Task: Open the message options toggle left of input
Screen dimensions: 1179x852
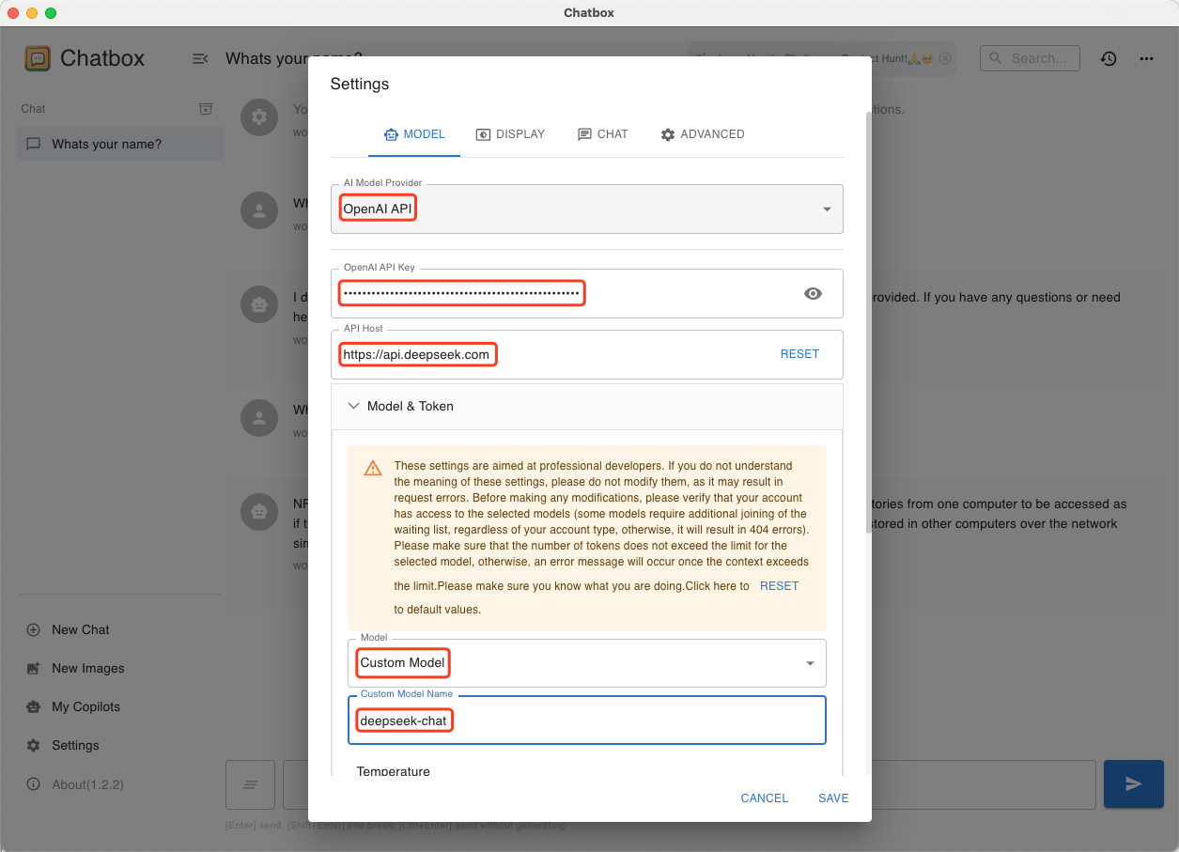Action: coord(250,783)
